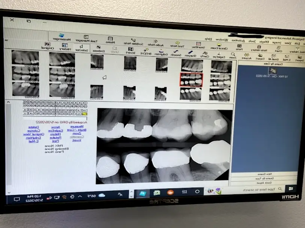Open the Perio chart
This screenshot has height=228, width=305.
pos(239,48)
